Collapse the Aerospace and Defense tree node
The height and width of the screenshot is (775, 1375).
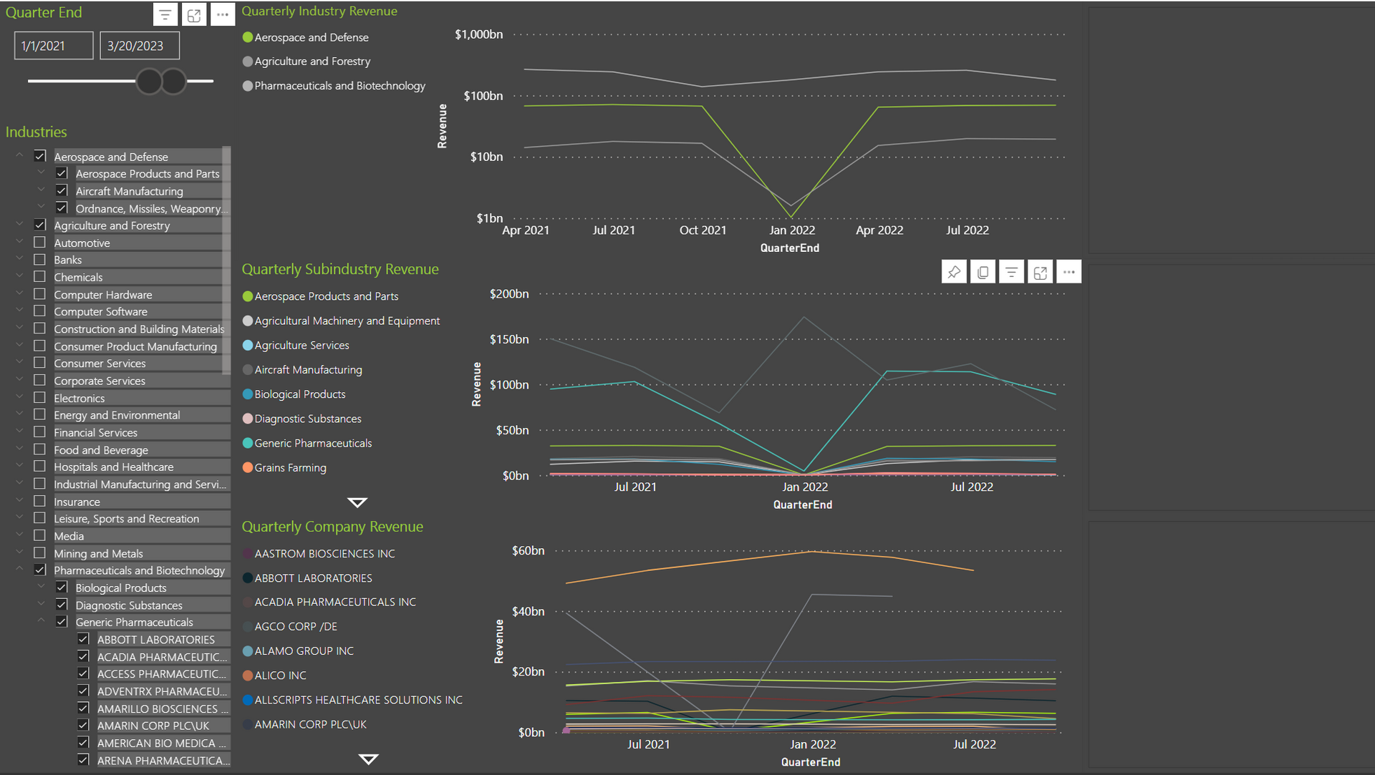click(x=19, y=155)
